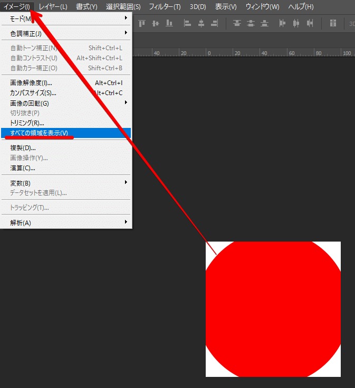
Task: Click the Align right edges icon
Action: pos(214,23)
